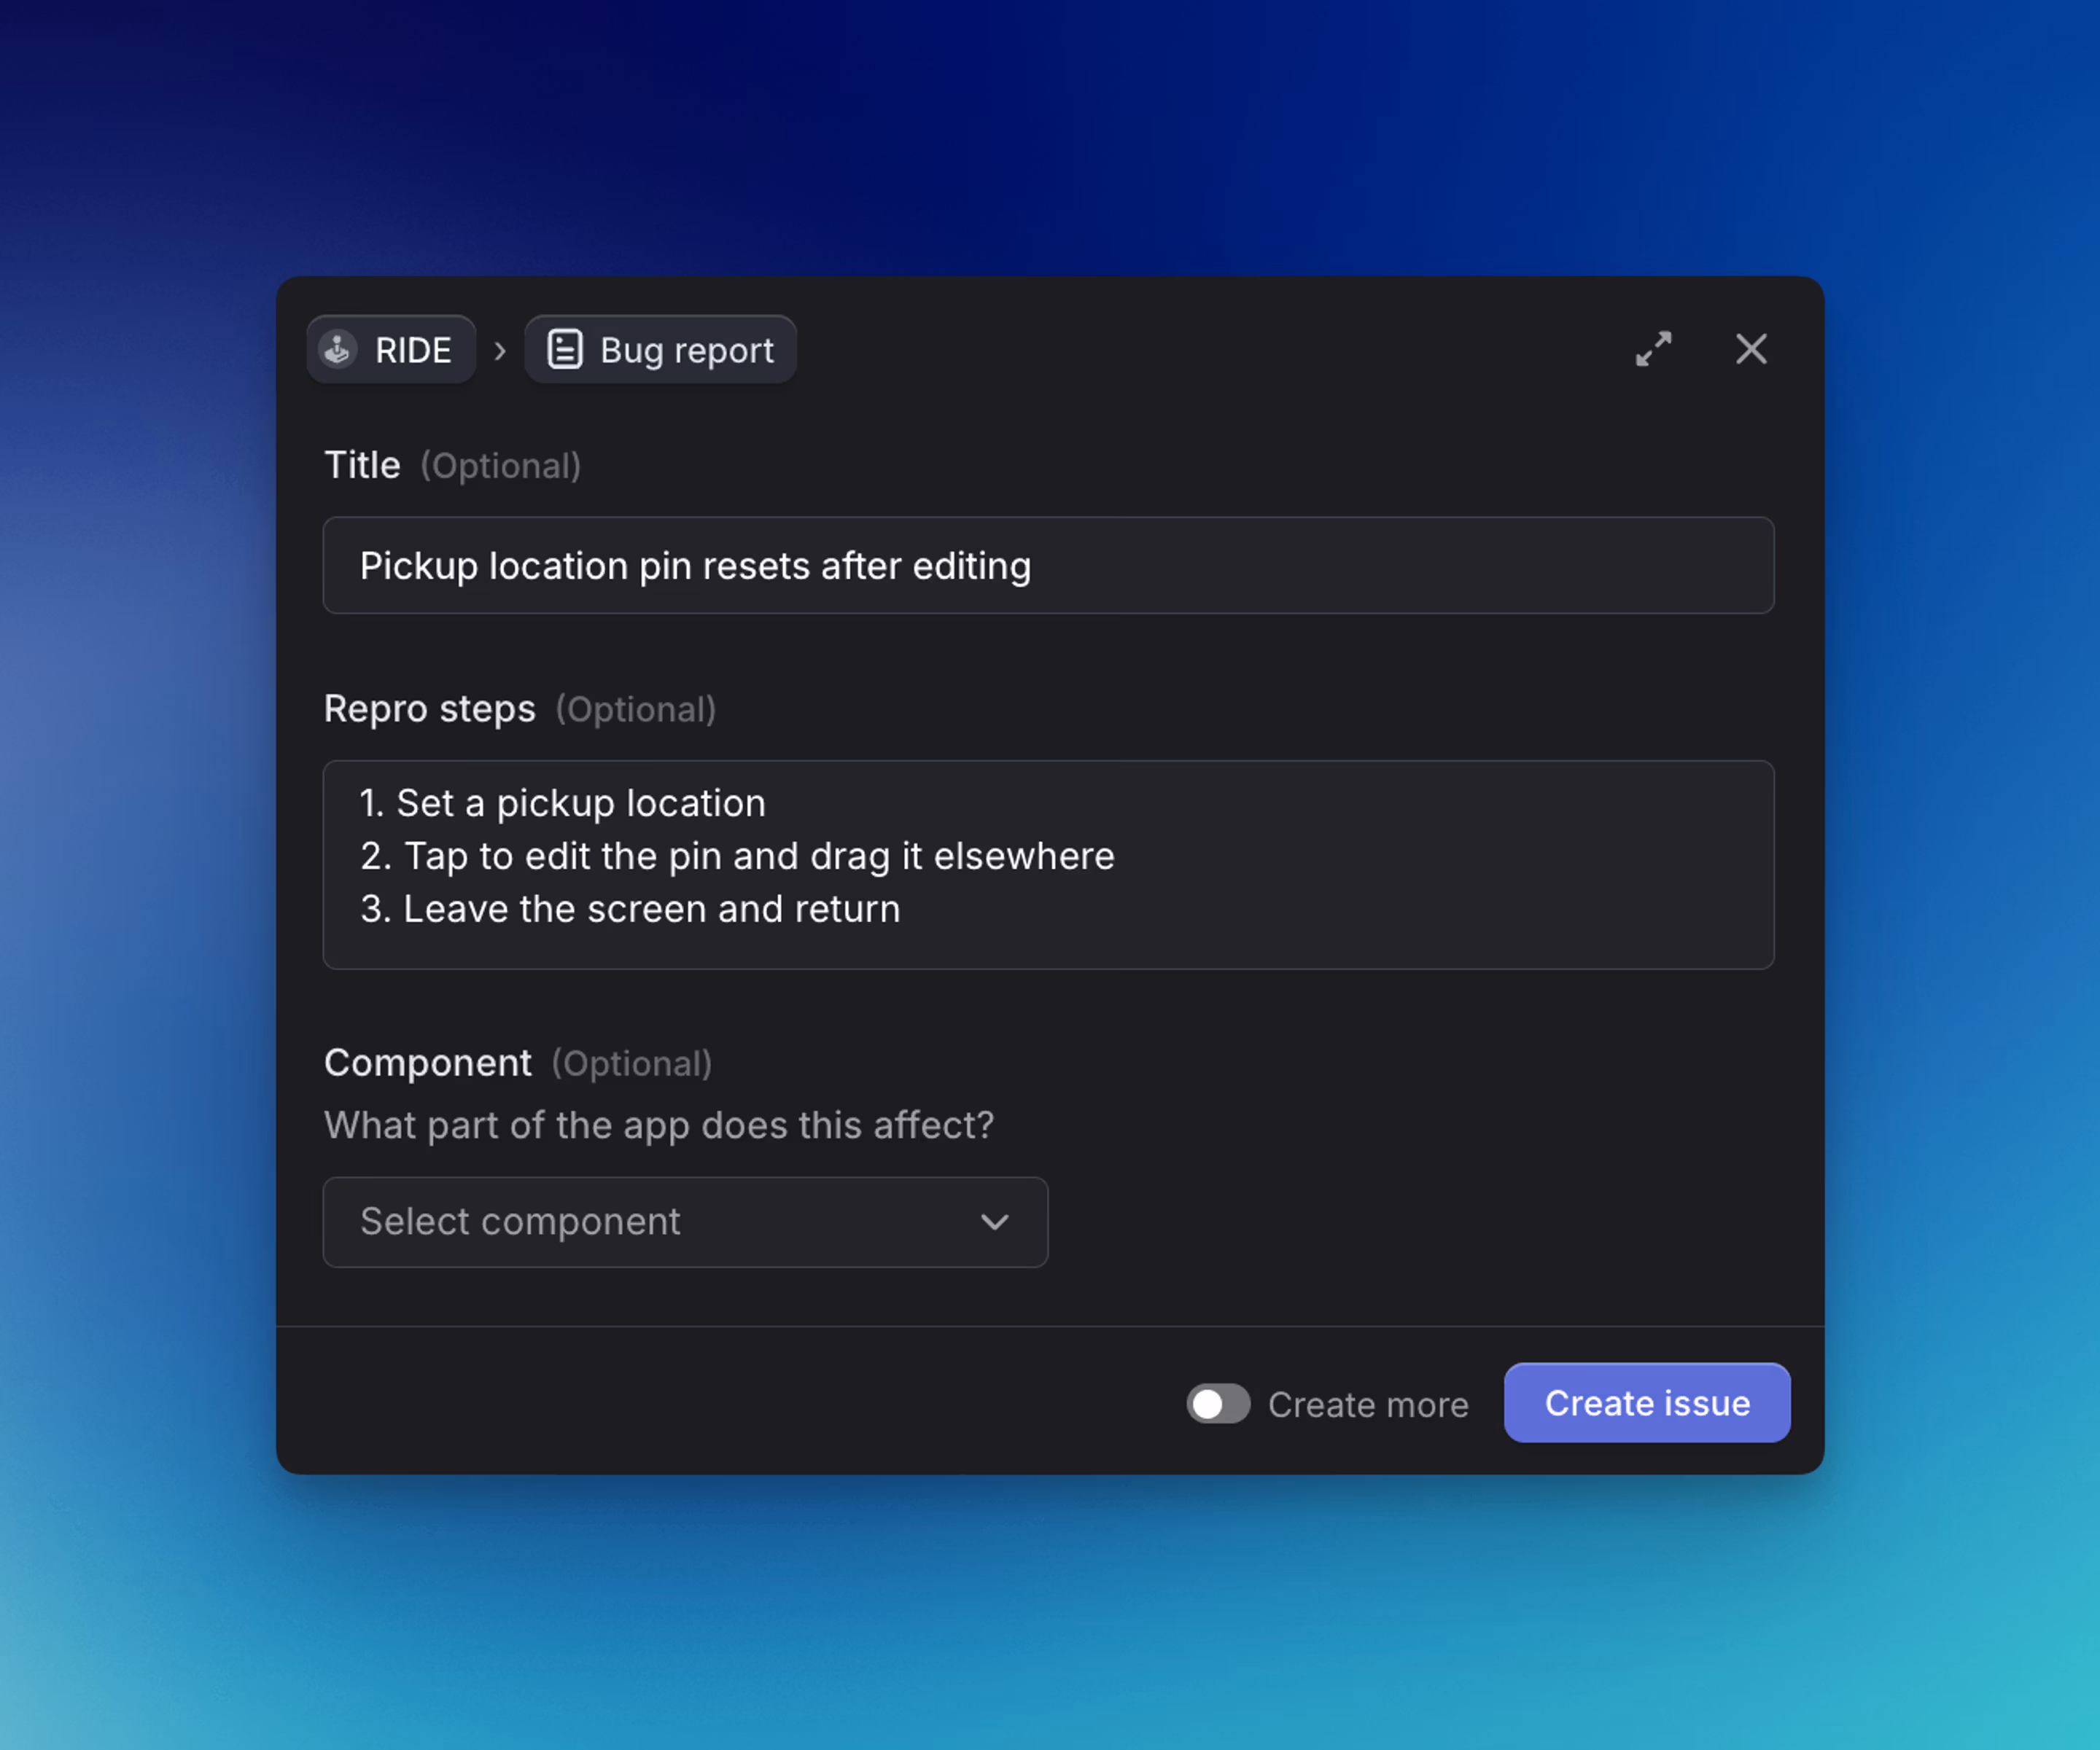The width and height of the screenshot is (2100, 1750).
Task: Click the RIDE project icon in the breadcrumb
Action: 338,349
